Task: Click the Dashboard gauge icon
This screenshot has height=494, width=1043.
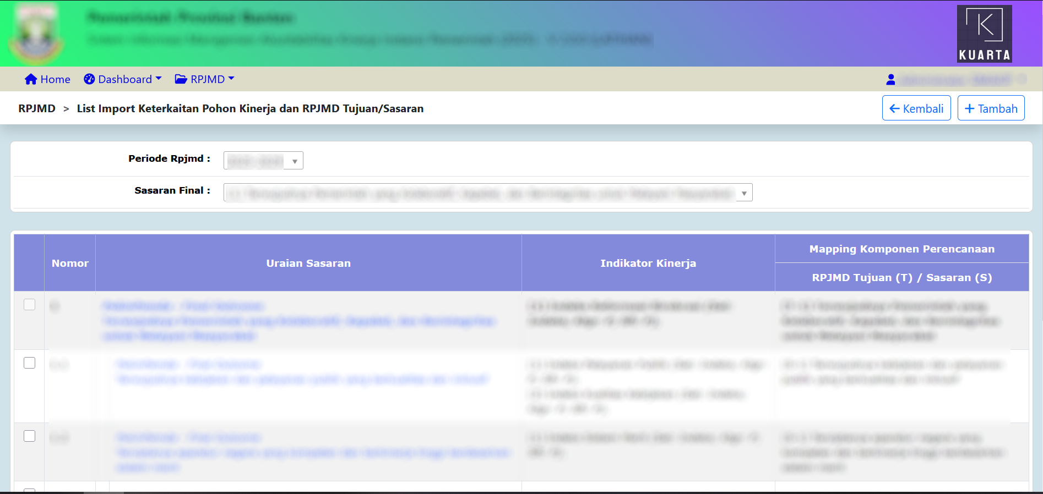Action: (x=89, y=79)
